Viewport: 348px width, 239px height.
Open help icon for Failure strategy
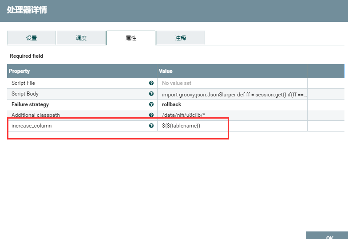pos(151,104)
